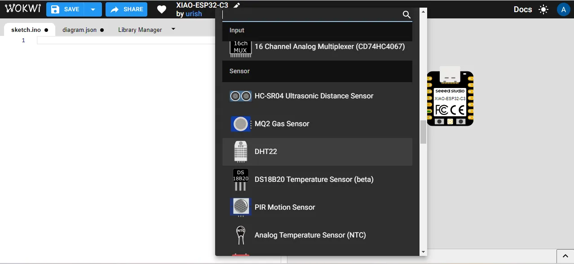Pick the PIR Motion Sensor icon
The width and height of the screenshot is (574, 264).
point(240,207)
